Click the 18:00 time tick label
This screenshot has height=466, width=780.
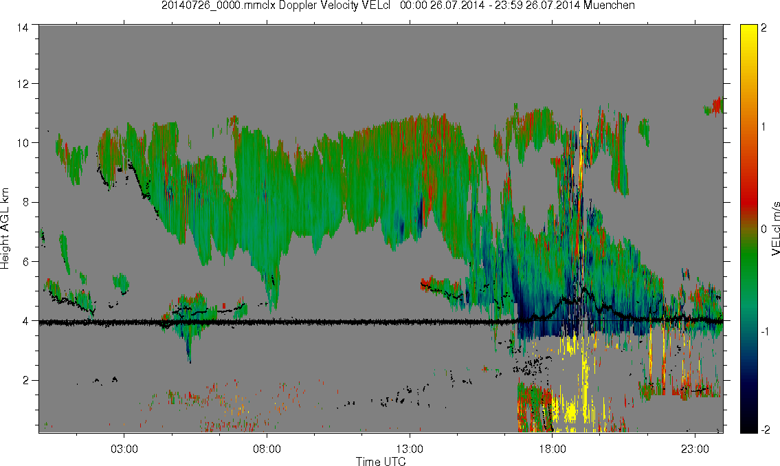(552, 449)
